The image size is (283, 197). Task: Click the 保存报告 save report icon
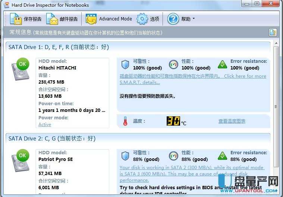[x=15, y=19]
